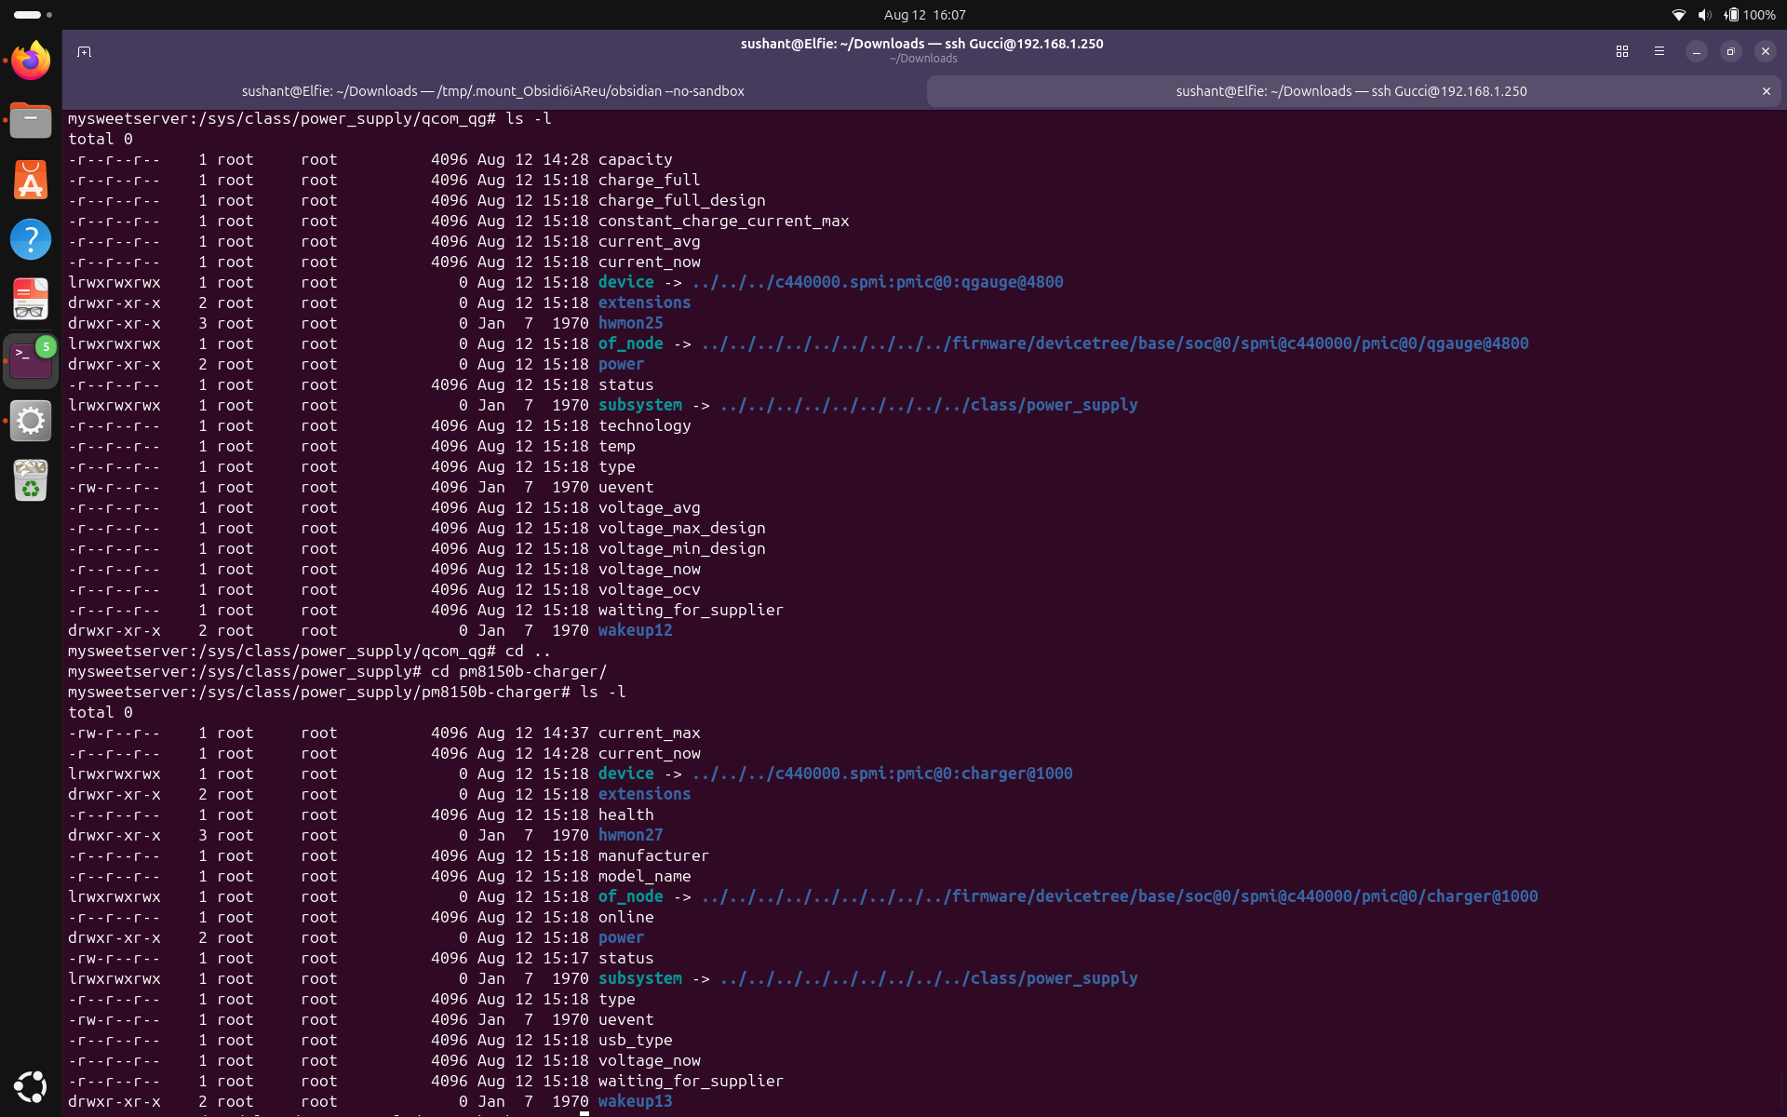Show applications with the Ubuntu logo button
1787x1117 pixels.
[31, 1086]
